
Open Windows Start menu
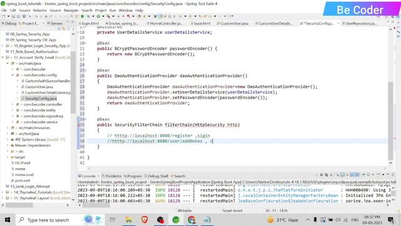pos(8,220)
